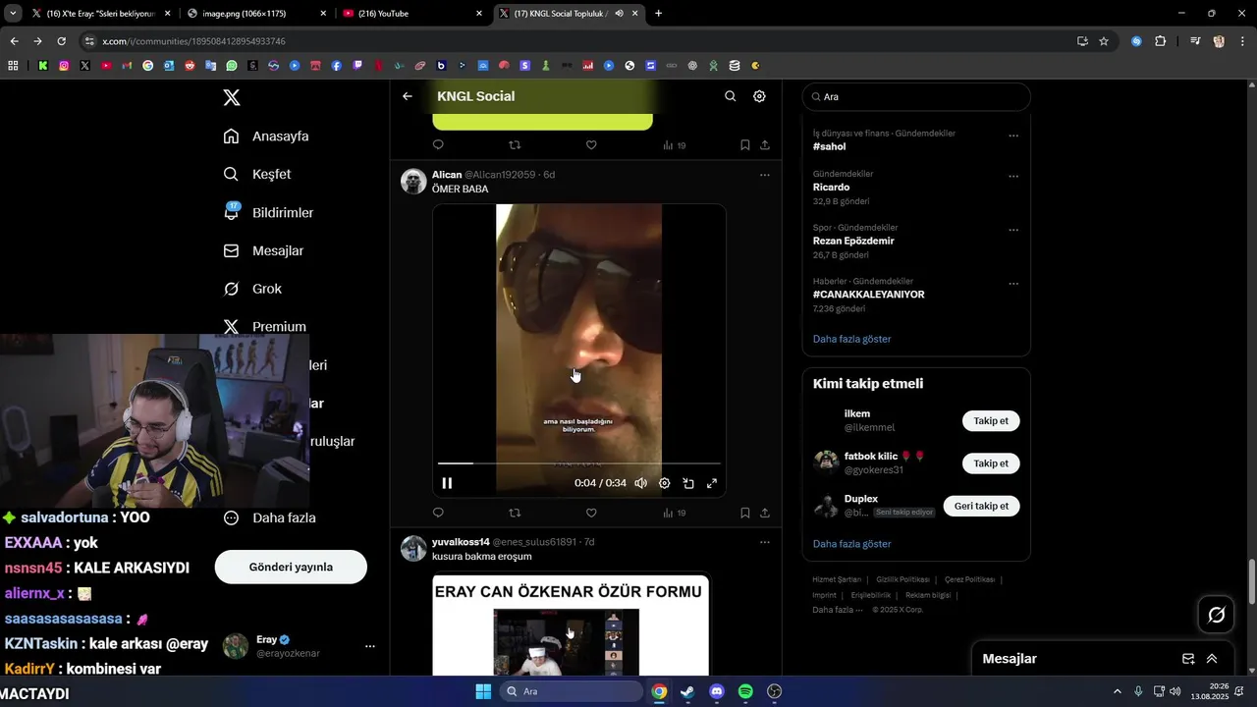Reply to Alican's ÖMER BABA post
Screen dimensions: 1257x707
click(438, 513)
